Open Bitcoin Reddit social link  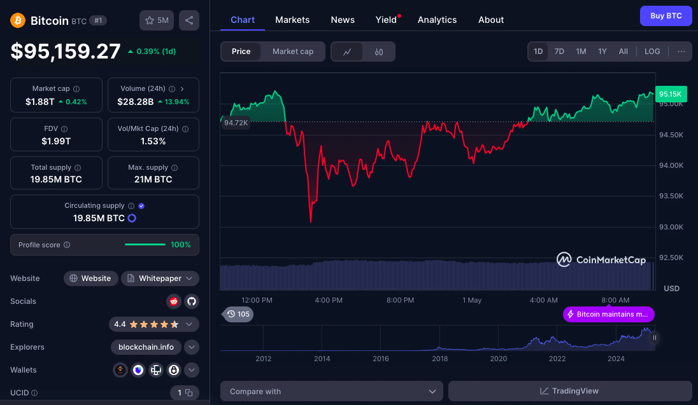click(x=174, y=301)
